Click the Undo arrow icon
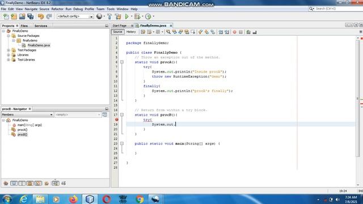The width and height of the screenshot is (363, 204). (x=41, y=16)
